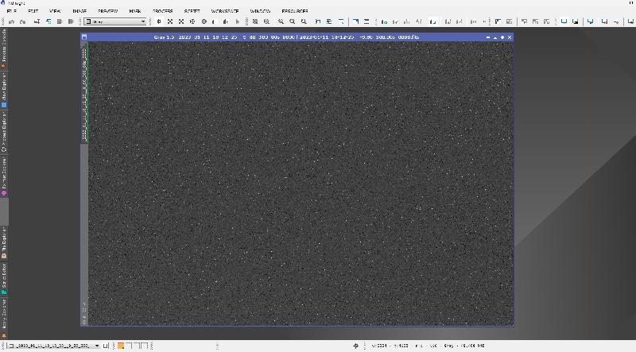Switch to the orange workspace 1 button
The image size is (636, 352).
tap(121, 346)
